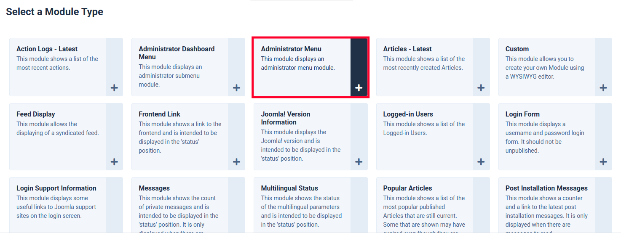Screen dimensions: 621x233
Task: Add Joomla! Version Information via plus icon
Action: (359, 162)
